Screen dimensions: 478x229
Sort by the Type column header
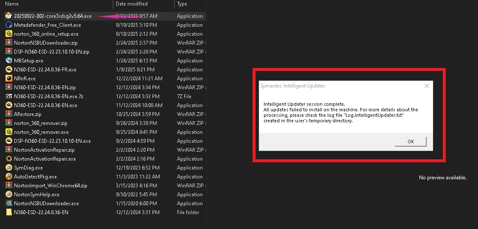tap(182, 4)
